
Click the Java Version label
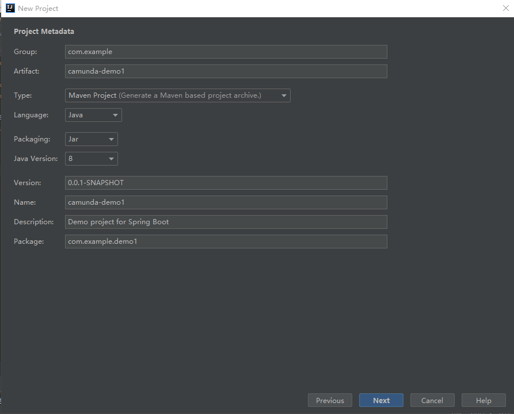click(36, 159)
